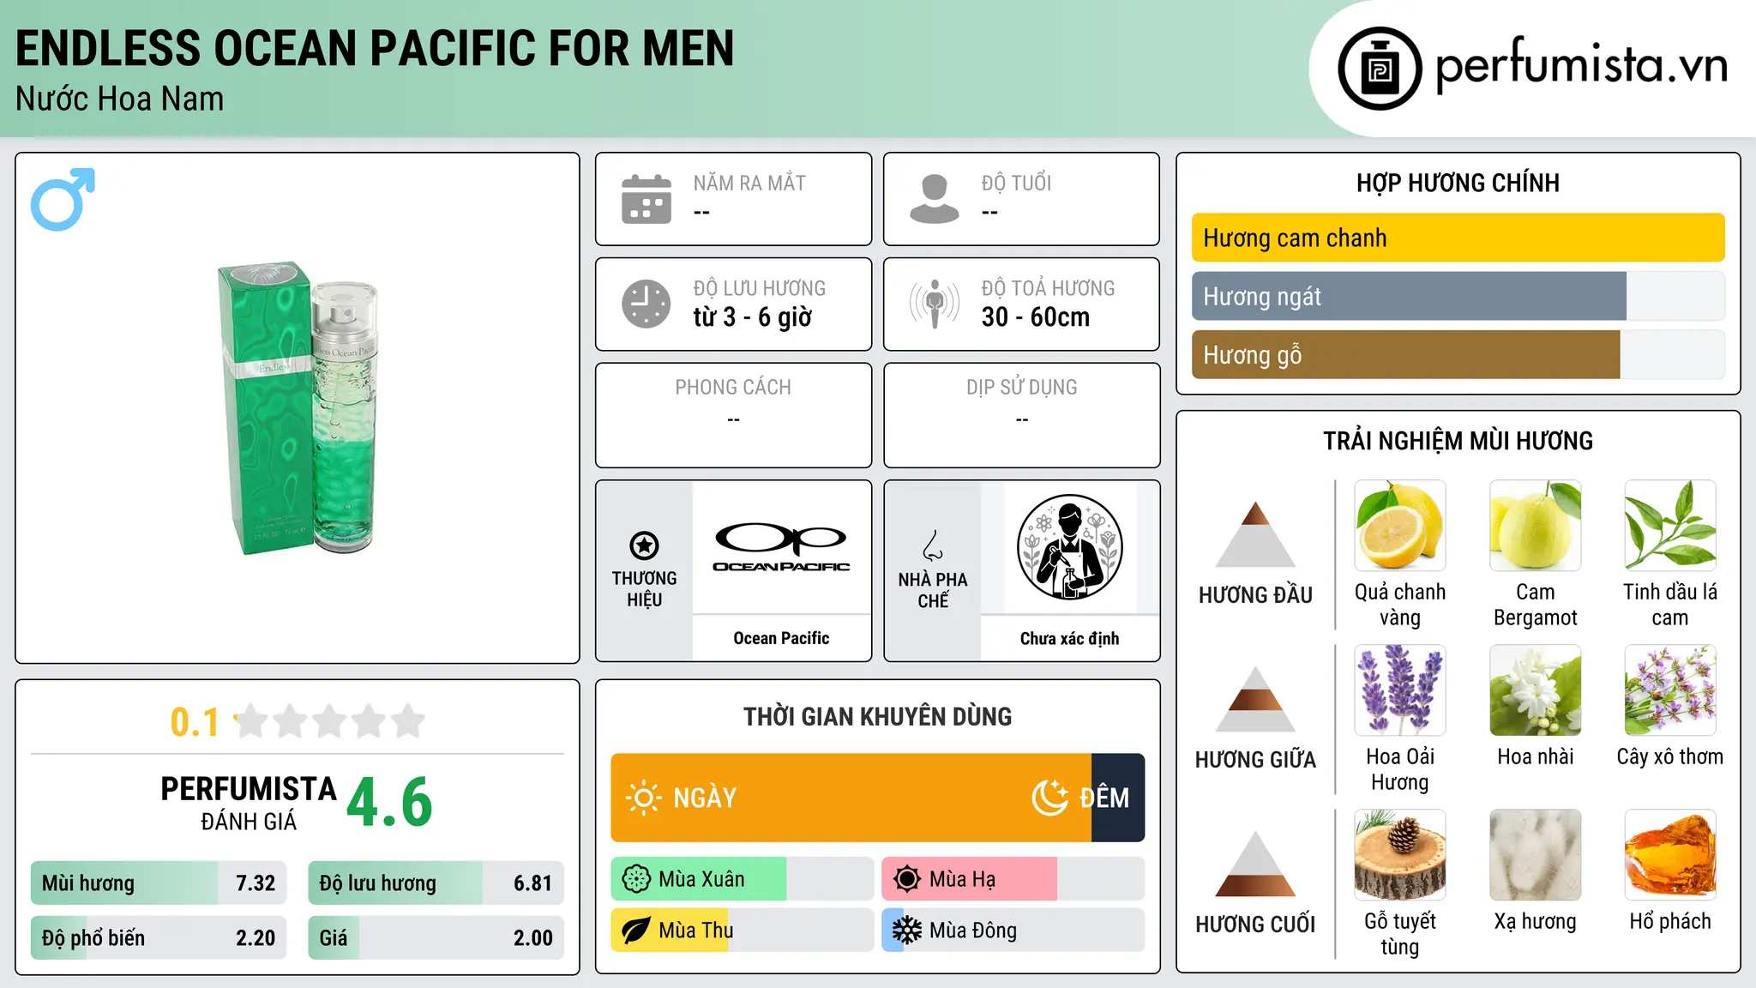
Task: Click the person icon beside Độ tuổi
Action: (x=934, y=199)
